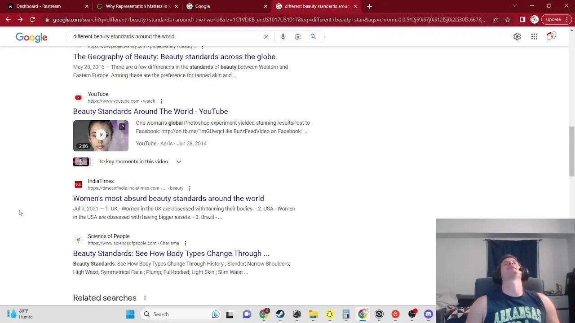Switch to Why Representation Matters tab
Viewport: 575px width, 323px height.
(x=137, y=6)
